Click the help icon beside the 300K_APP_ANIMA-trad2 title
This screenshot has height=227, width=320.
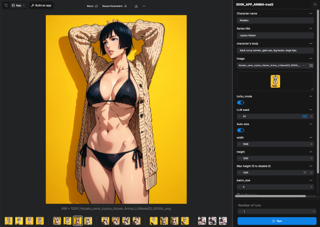click(x=315, y=4)
